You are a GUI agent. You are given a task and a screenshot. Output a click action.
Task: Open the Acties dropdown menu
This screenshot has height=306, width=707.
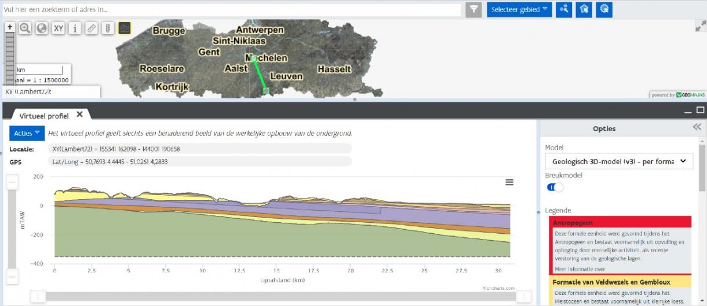(x=27, y=133)
